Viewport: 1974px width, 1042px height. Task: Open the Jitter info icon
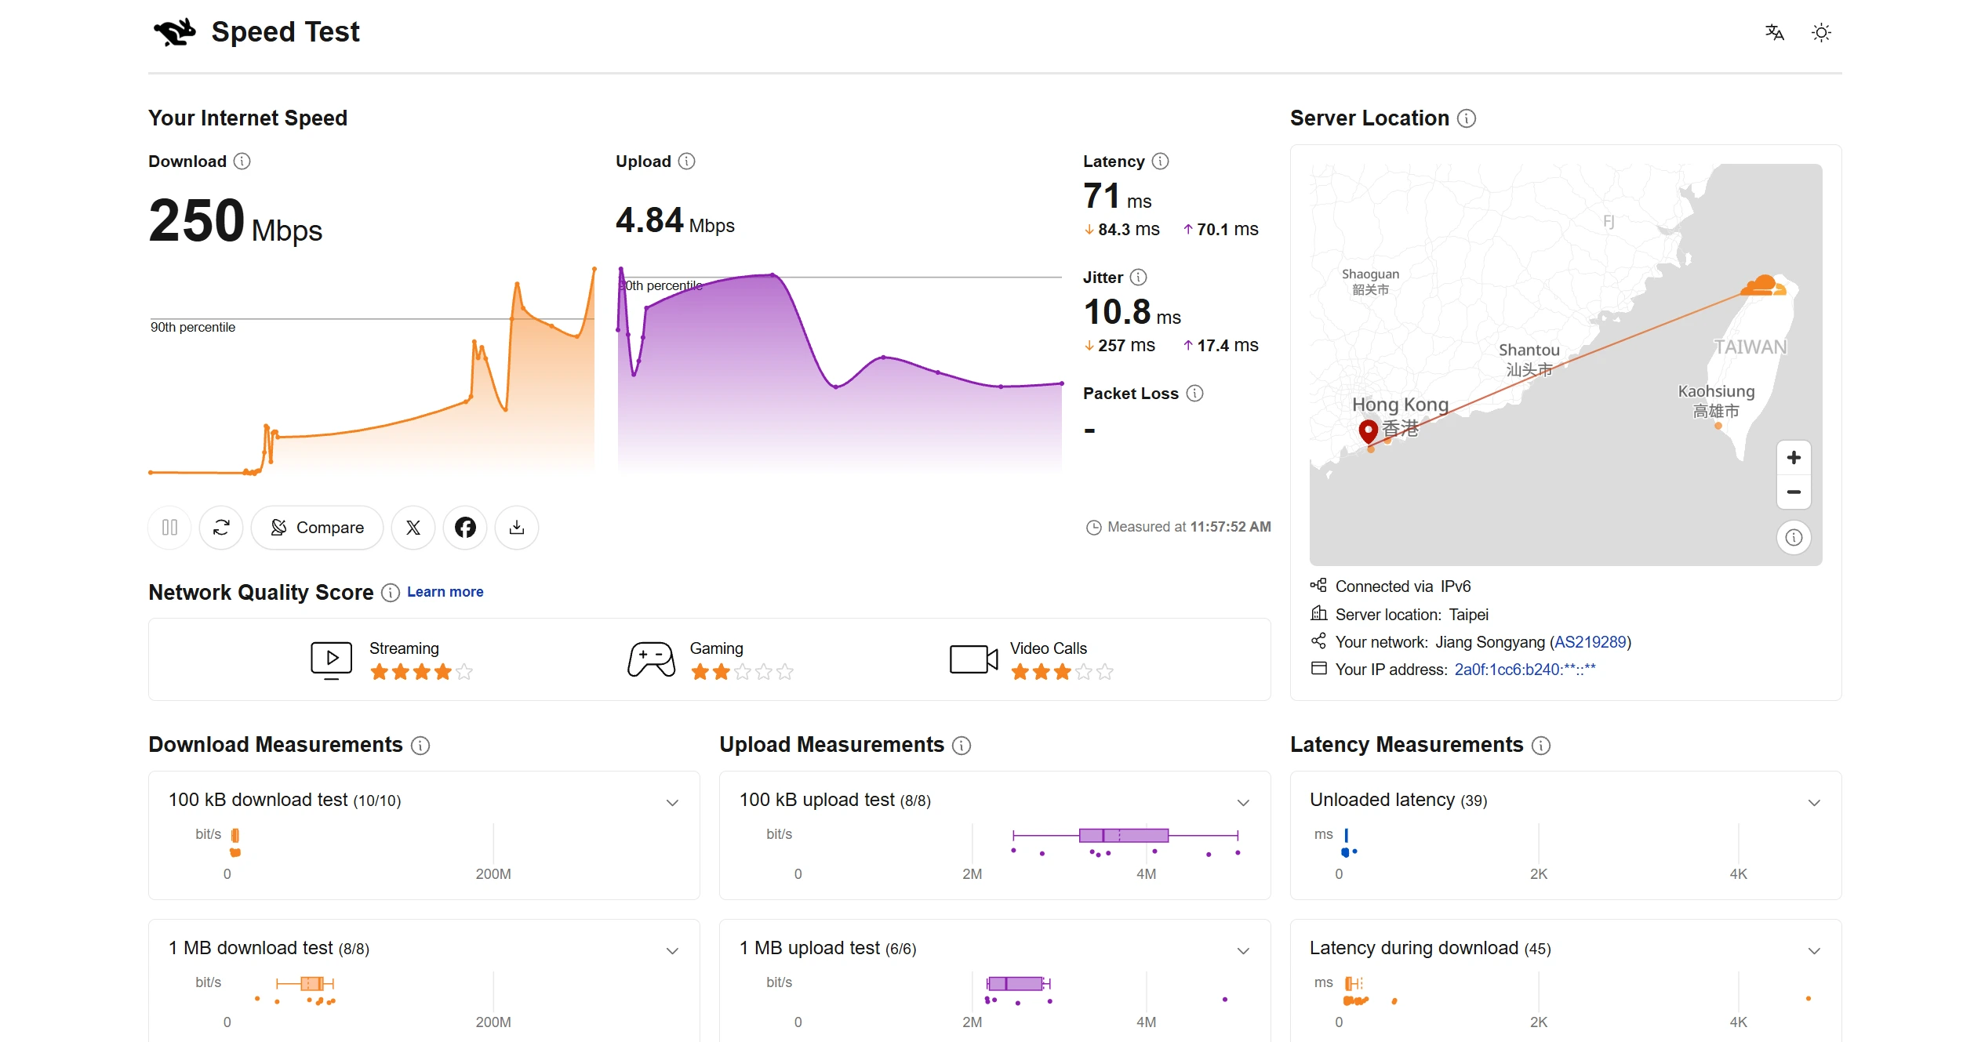(1139, 278)
